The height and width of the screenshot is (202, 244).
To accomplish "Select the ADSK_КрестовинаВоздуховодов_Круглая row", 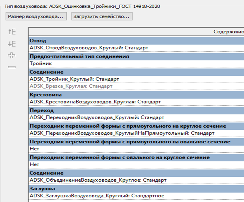I will (x=136, y=102).
